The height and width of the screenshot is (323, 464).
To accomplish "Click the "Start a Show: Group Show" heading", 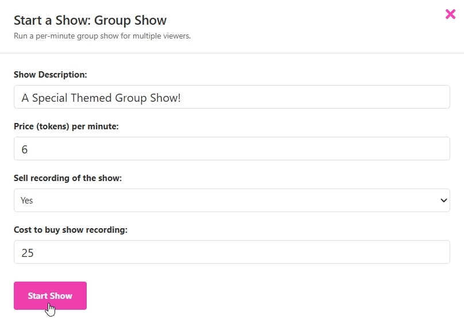I will (90, 21).
